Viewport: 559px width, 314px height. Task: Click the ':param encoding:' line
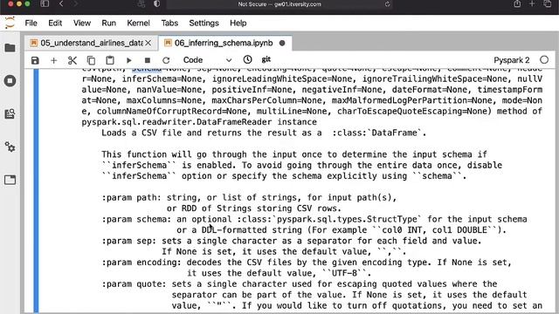pyautogui.click(x=307, y=263)
